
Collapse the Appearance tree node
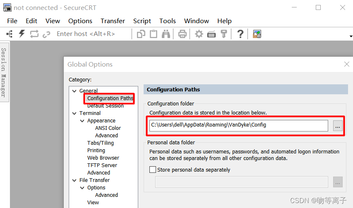coord(82,121)
